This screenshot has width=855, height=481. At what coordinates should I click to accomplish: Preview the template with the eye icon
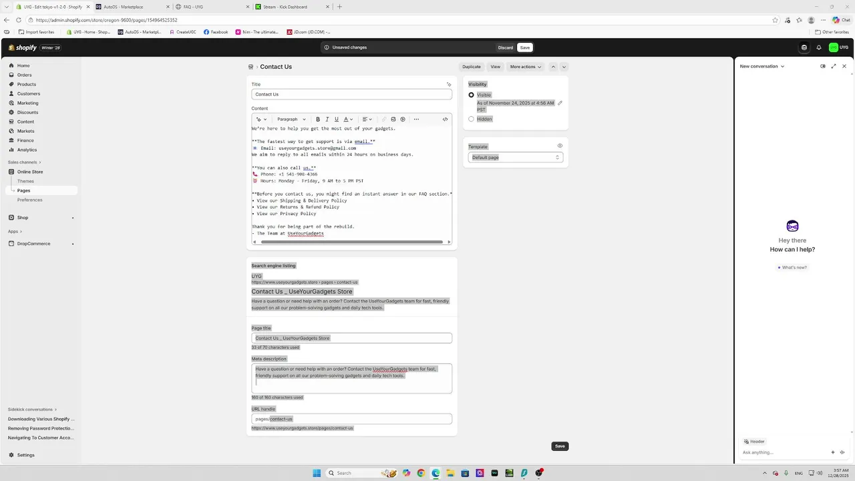point(560,146)
